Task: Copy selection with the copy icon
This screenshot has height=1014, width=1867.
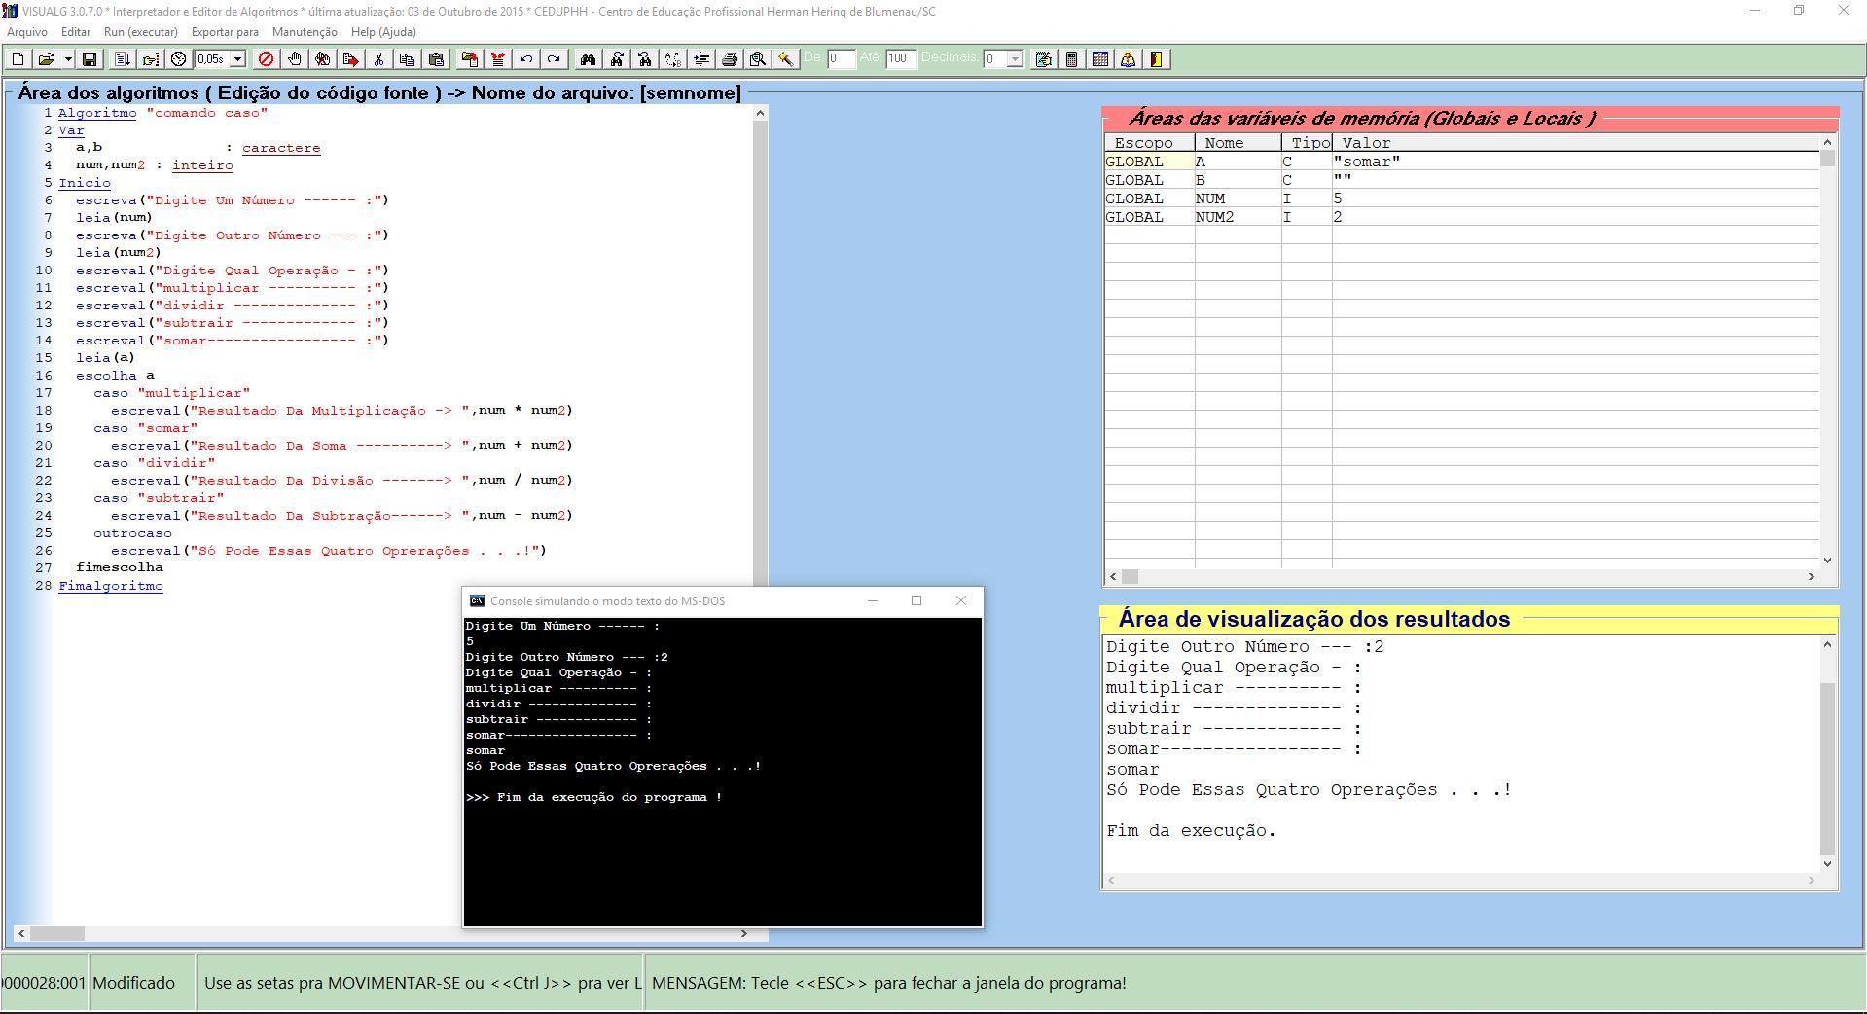Action: [407, 59]
